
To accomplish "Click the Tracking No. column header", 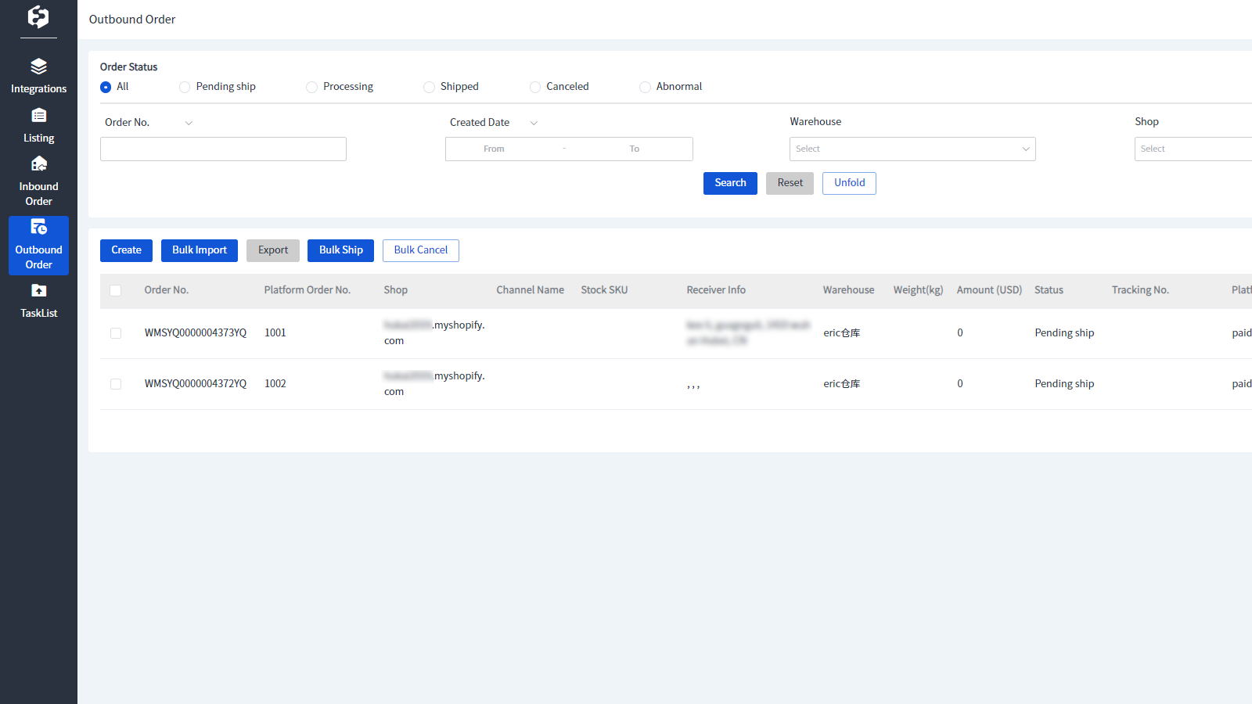I will pyautogui.click(x=1140, y=290).
